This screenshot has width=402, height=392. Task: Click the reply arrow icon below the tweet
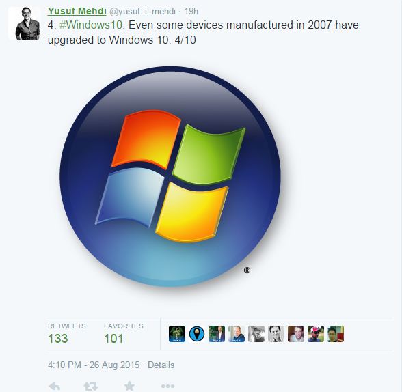55,386
